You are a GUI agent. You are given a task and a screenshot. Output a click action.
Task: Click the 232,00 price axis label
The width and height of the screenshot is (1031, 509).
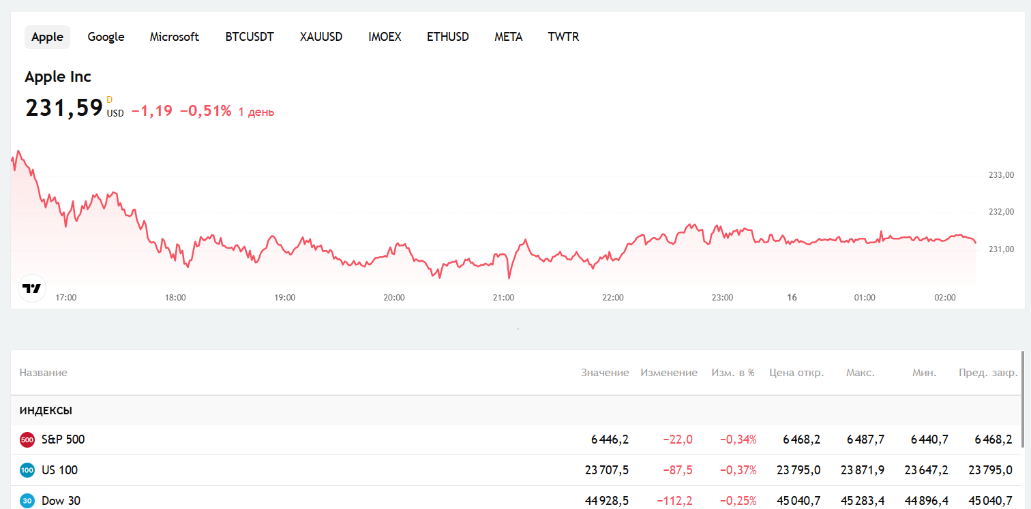point(1001,212)
